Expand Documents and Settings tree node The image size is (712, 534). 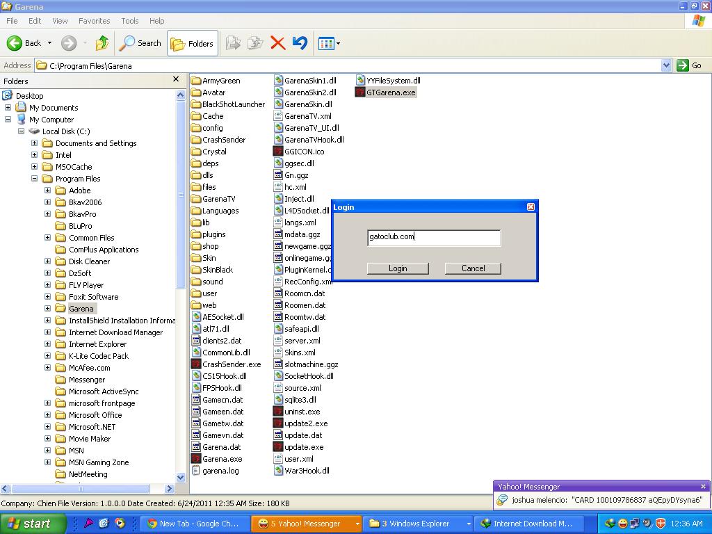[34, 143]
